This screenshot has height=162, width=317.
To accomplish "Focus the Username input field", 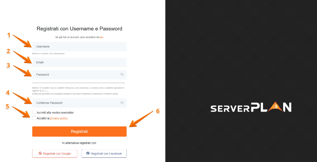I will (79, 46).
